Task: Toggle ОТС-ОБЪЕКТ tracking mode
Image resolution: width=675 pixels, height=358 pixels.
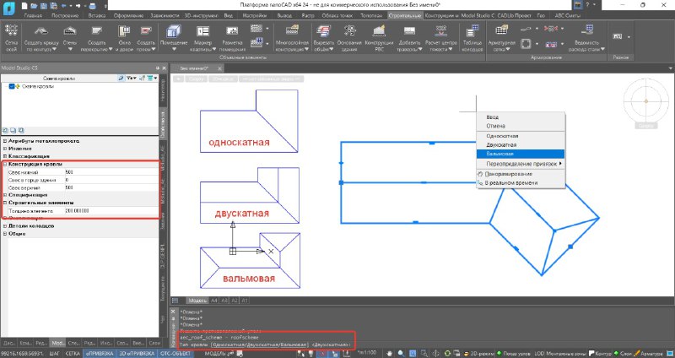Action: click(175, 354)
